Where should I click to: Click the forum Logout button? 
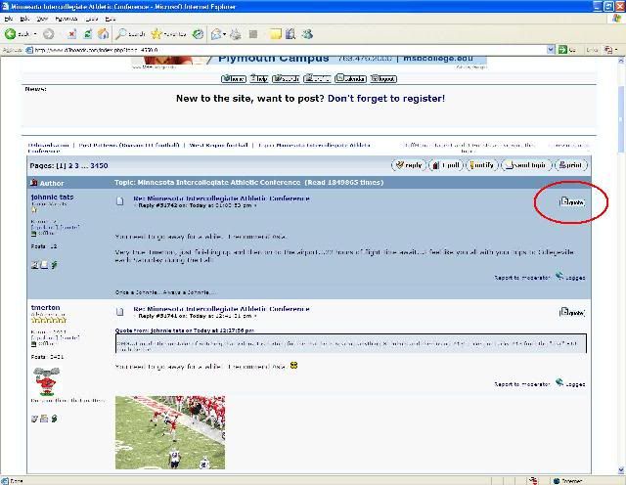383,78
